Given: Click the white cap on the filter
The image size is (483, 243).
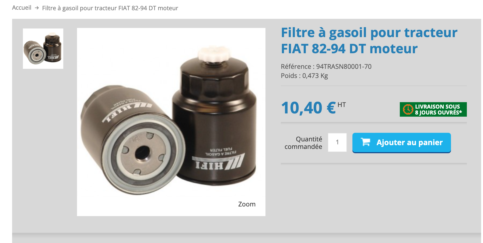Looking at the screenshot, I should coord(214,54).
